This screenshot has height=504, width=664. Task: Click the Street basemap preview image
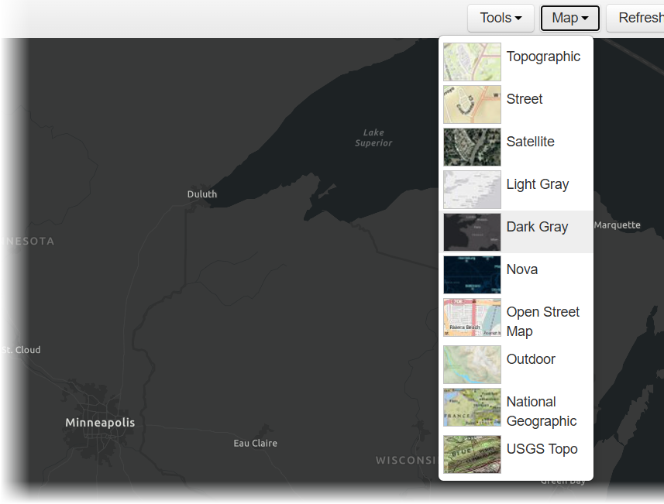(x=472, y=105)
